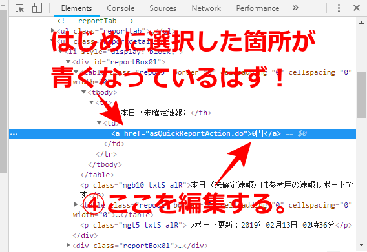The height and width of the screenshot is (252, 367).
Task: Collapse the td node arrow
Action: coord(100,123)
